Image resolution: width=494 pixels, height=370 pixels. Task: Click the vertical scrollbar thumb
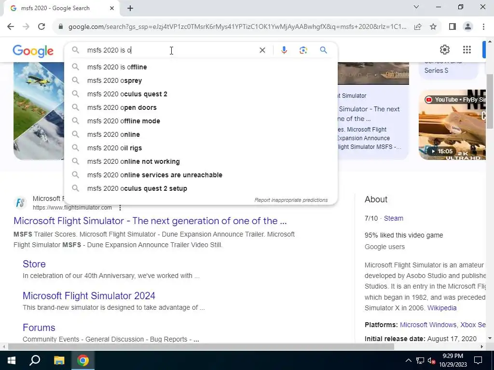[x=490, y=101]
